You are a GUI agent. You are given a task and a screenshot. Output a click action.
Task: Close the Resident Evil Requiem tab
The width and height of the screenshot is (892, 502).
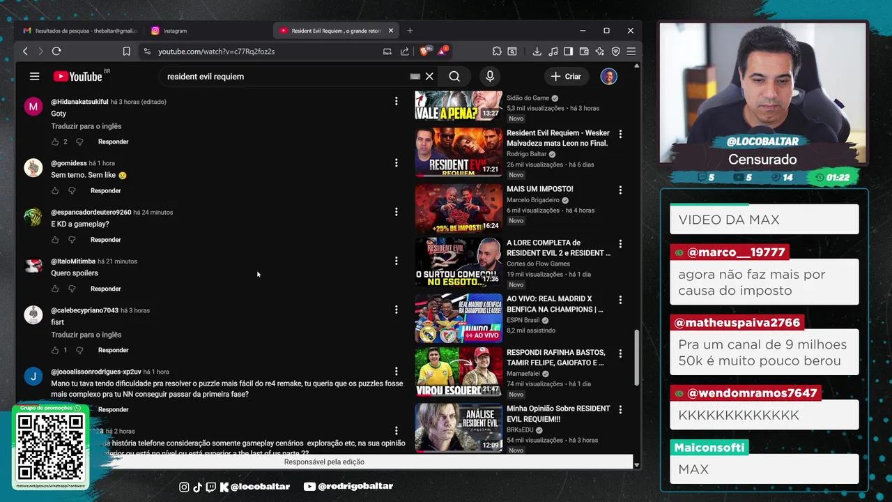[x=390, y=31]
